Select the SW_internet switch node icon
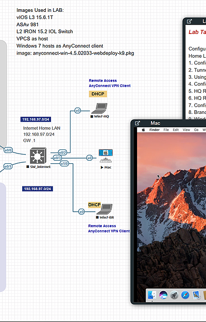 [38, 156]
